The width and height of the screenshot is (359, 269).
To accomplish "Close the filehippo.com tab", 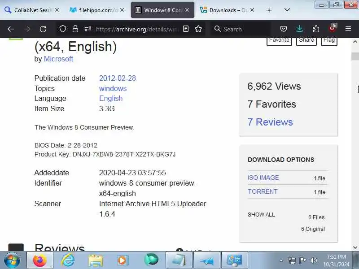I will pyautogui.click(x=122, y=10).
